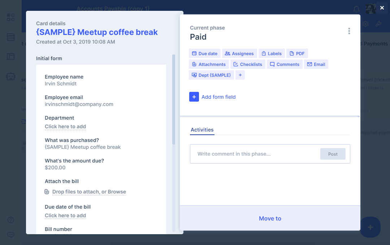
Task: Click the paperclip icon under Attach the bill
Action: pos(47,192)
